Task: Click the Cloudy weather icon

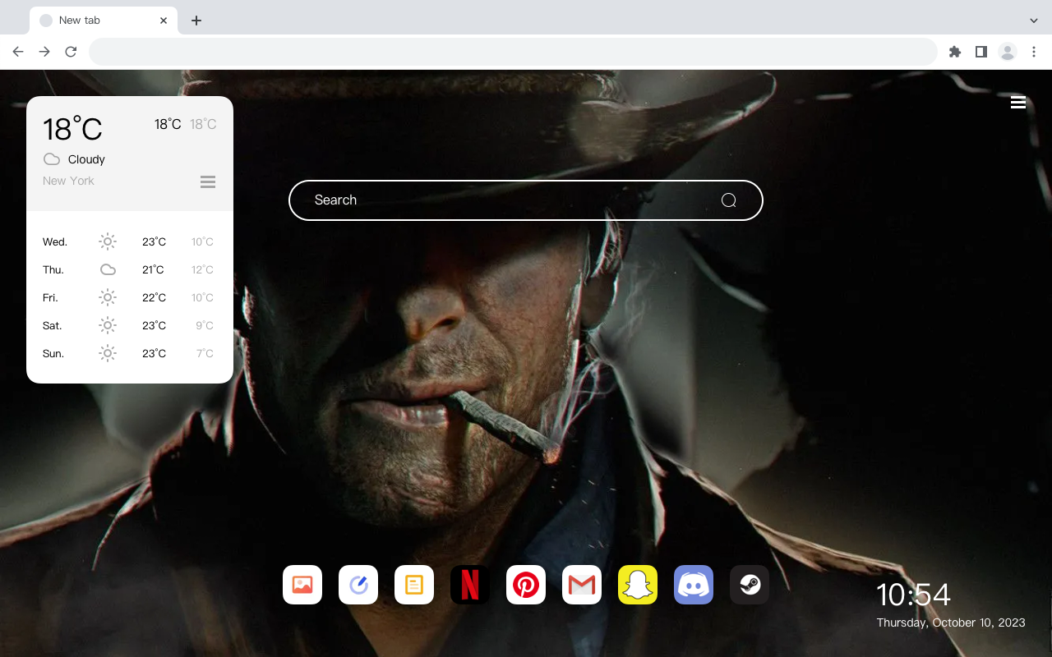Action: [x=52, y=159]
